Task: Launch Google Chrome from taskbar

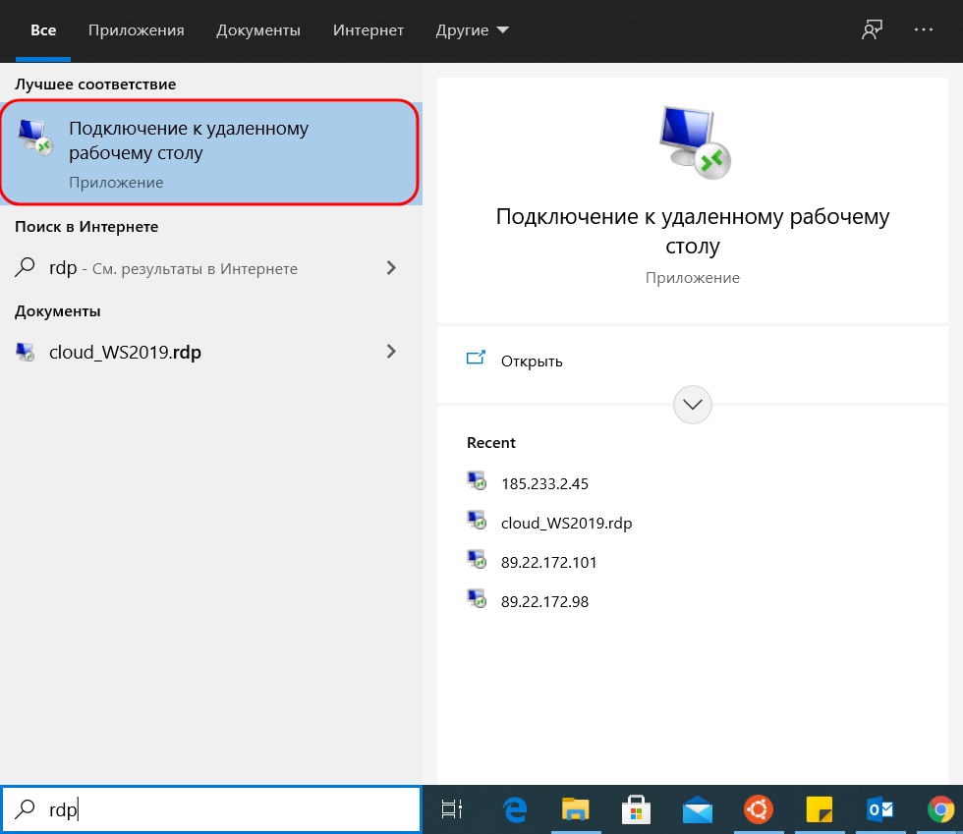Action: pyautogui.click(x=940, y=809)
